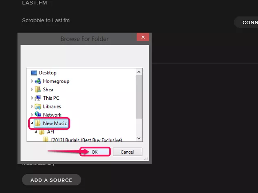
Task: Click the folder list scroll-up arrow
Action: coord(139,72)
